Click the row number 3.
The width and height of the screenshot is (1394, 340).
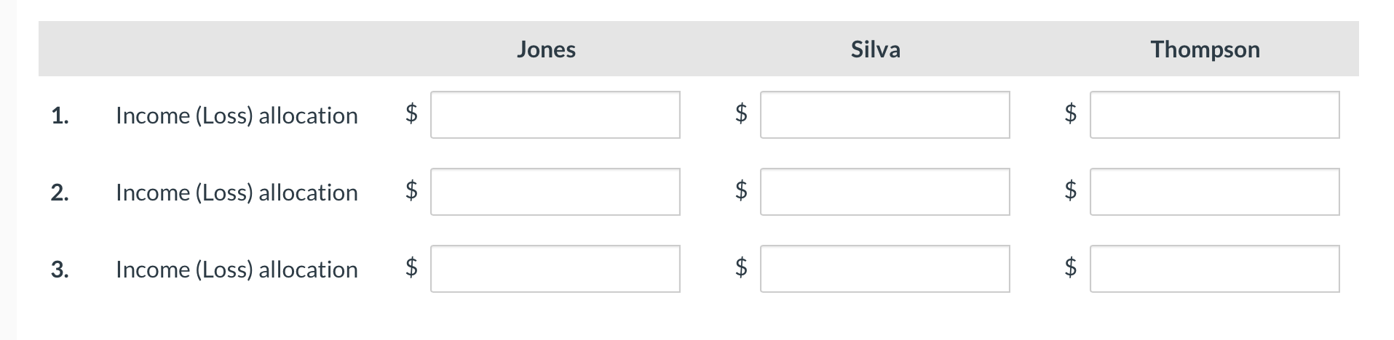pyautogui.click(x=60, y=270)
